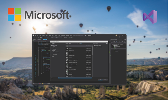Screen dimensions: 168x100
Task: Switch to the IFood.cs editor tab
Action: point(34,39)
